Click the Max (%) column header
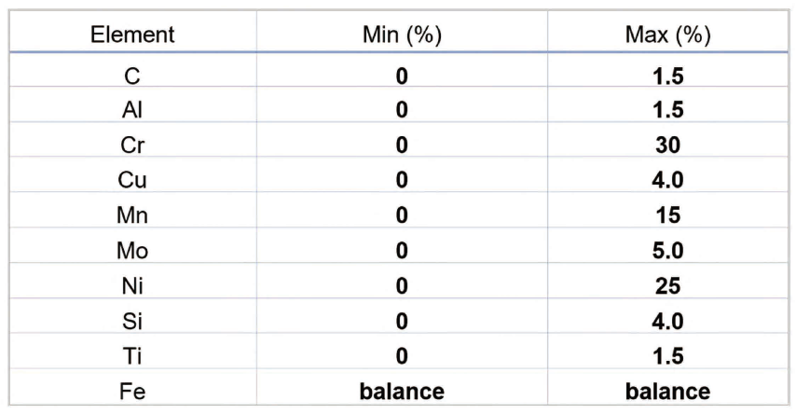Screen dimensions: 796x414 click(666, 37)
